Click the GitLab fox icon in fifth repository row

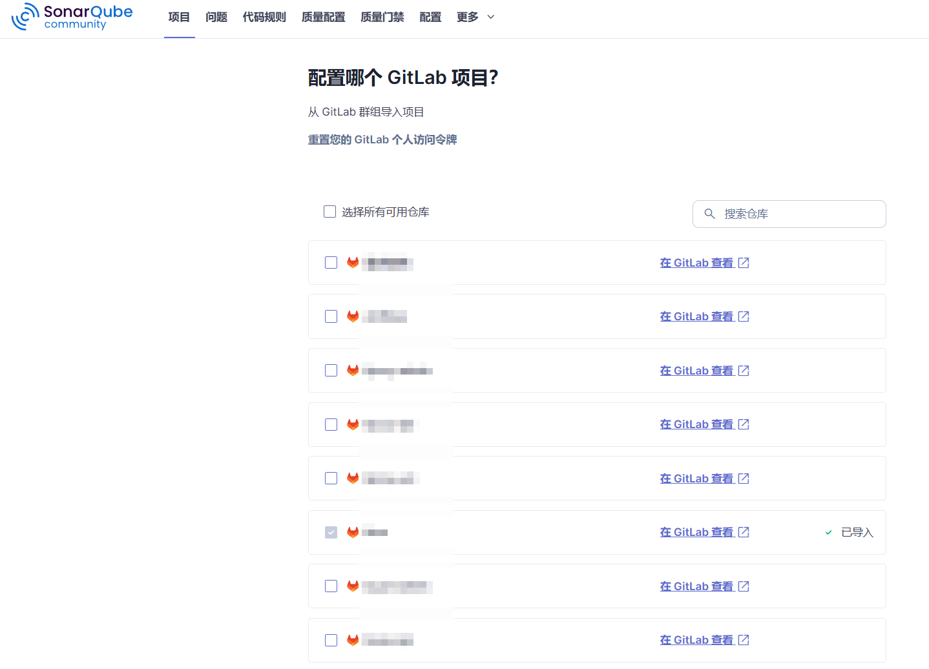coord(353,478)
